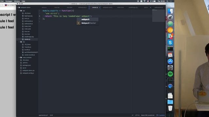This screenshot has width=209, height=117.
Task: Select index.html in file tree
Action: tap(27, 26)
